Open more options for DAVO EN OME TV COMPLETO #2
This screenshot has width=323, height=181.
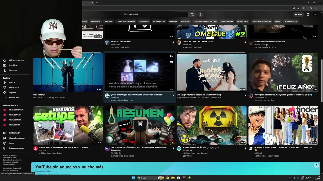tap(245, 42)
